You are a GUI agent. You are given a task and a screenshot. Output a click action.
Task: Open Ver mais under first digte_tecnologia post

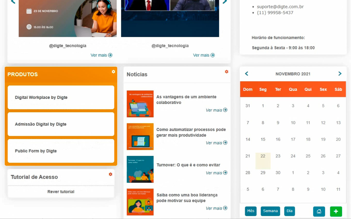(x=101, y=55)
